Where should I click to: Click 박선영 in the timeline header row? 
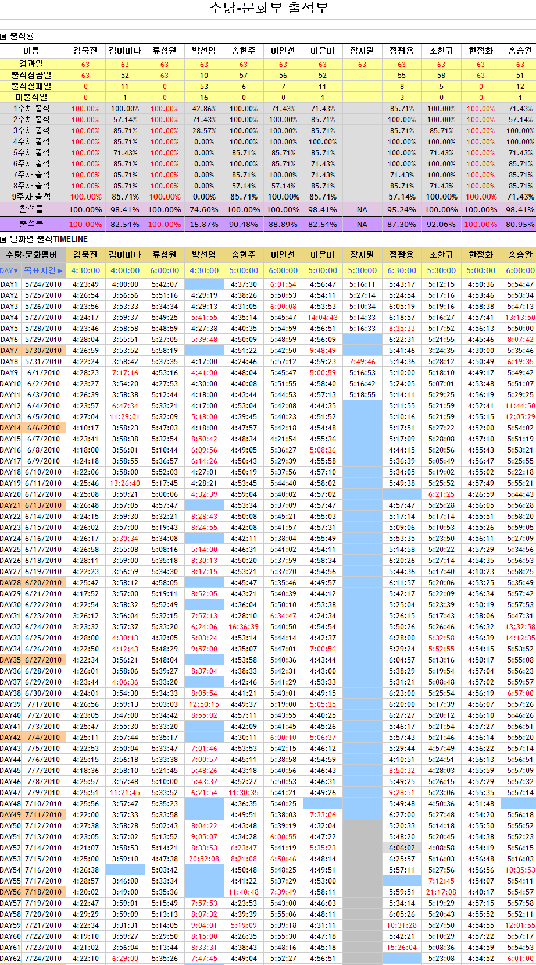[x=204, y=255]
